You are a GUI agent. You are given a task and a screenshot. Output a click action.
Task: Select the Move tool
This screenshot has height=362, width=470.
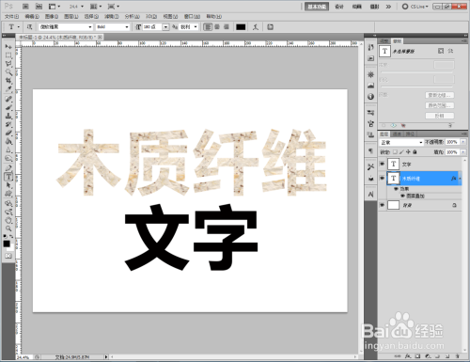8,47
